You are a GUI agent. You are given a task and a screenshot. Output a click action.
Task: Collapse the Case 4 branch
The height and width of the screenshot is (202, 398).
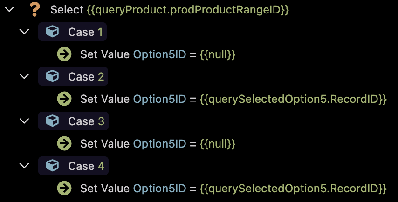tap(24, 166)
